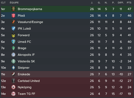Viewport: 134px width, 98px height.
Task: Click the IFK Luleå shield logo
Action: pos(14,29)
